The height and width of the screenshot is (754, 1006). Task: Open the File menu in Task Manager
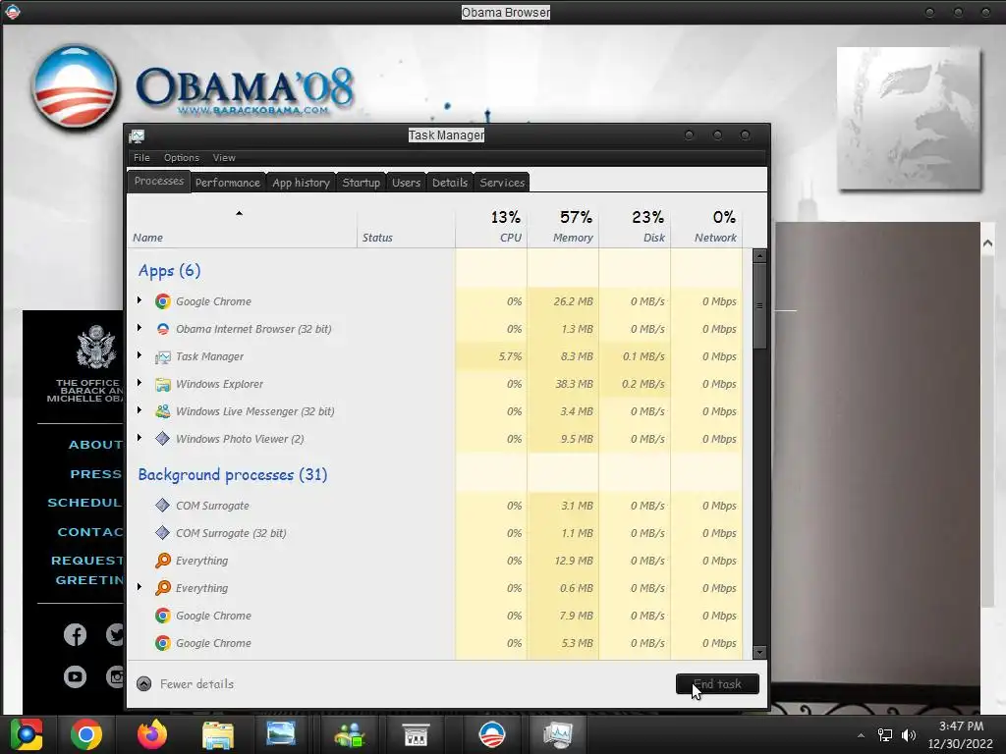coord(141,158)
